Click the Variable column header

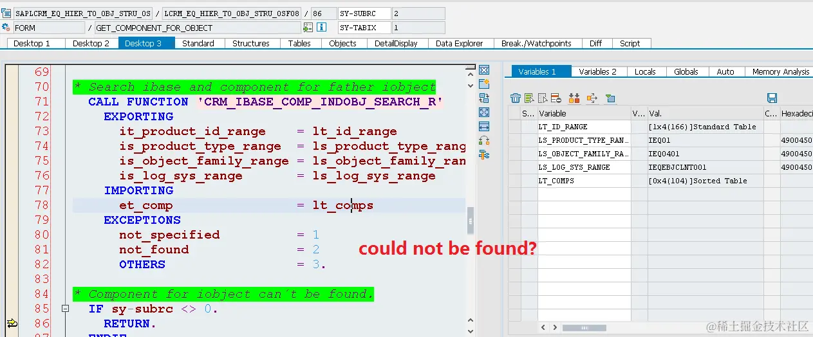584,113
